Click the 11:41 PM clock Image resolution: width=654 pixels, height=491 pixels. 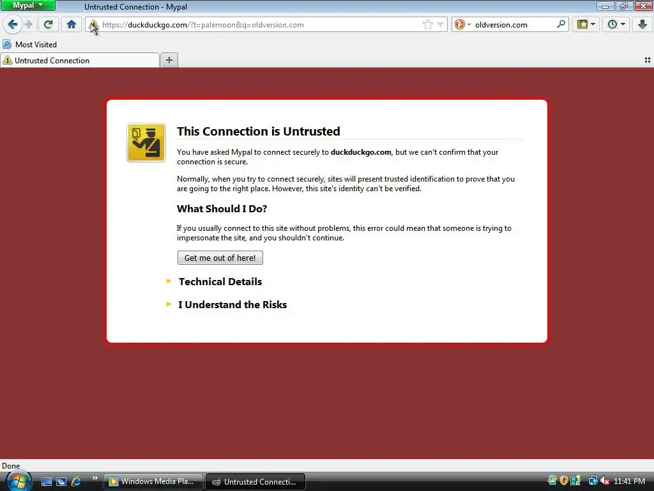pyautogui.click(x=629, y=481)
